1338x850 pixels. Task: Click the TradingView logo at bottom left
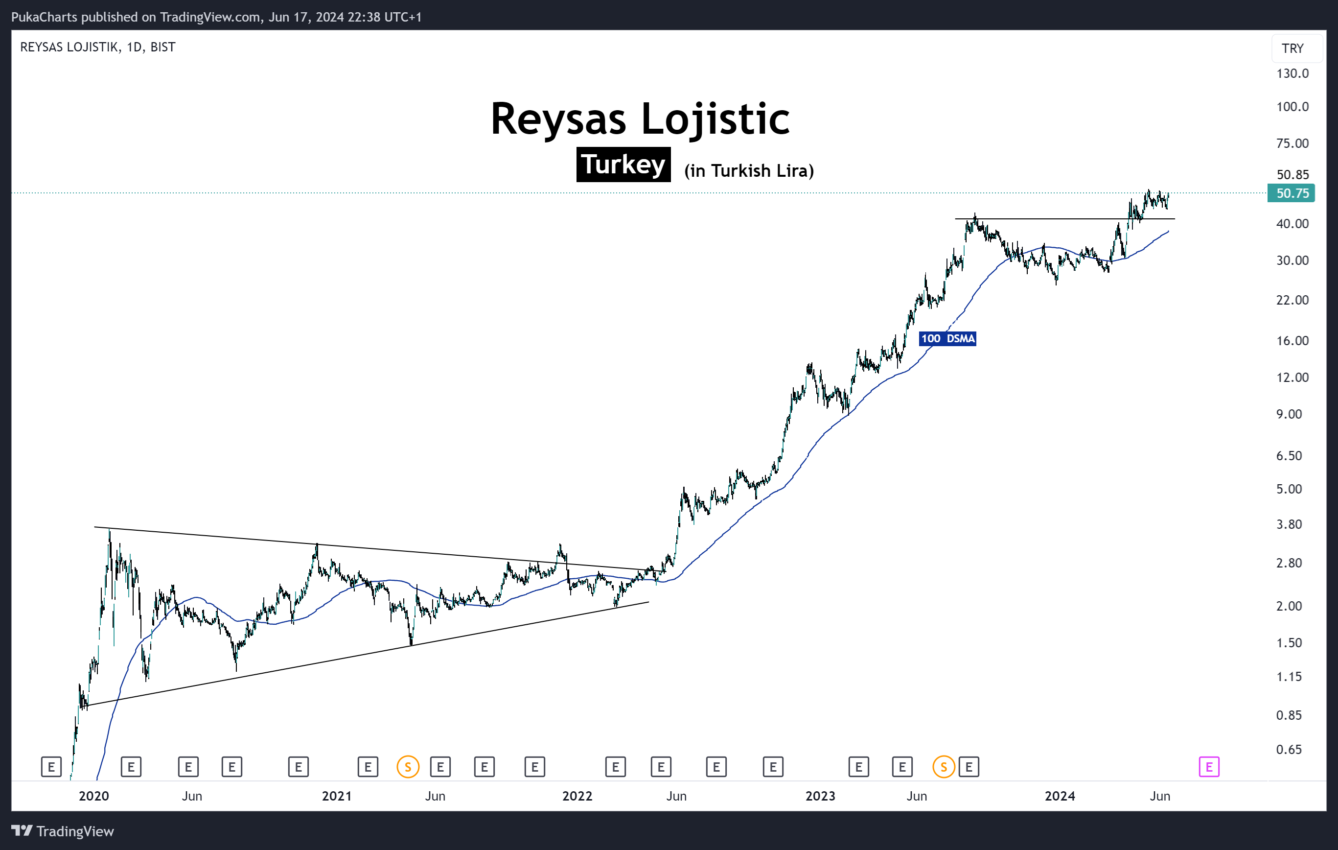click(x=62, y=831)
